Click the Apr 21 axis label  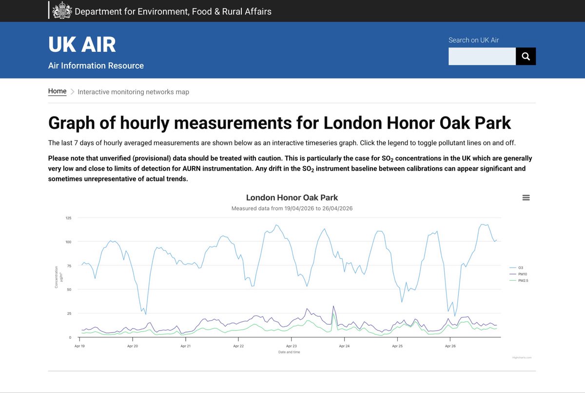pos(186,346)
